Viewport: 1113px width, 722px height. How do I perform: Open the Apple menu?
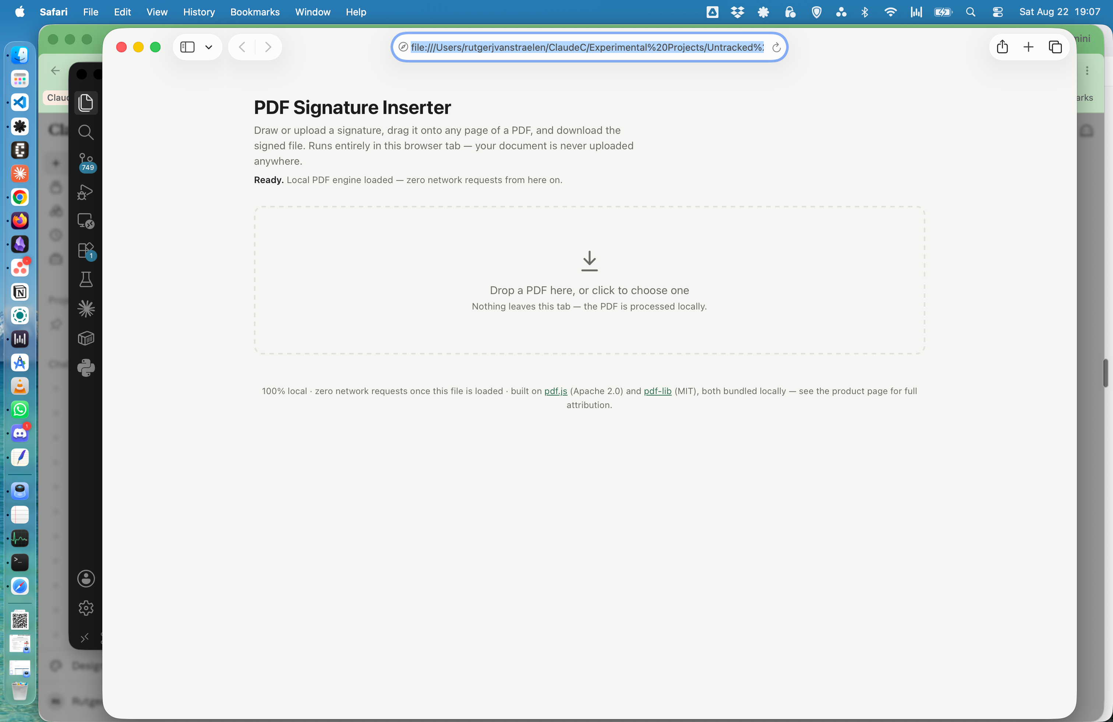click(x=20, y=12)
